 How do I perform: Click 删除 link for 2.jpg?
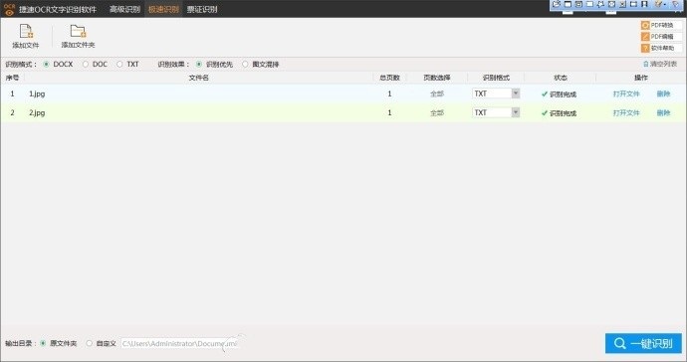(663, 113)
